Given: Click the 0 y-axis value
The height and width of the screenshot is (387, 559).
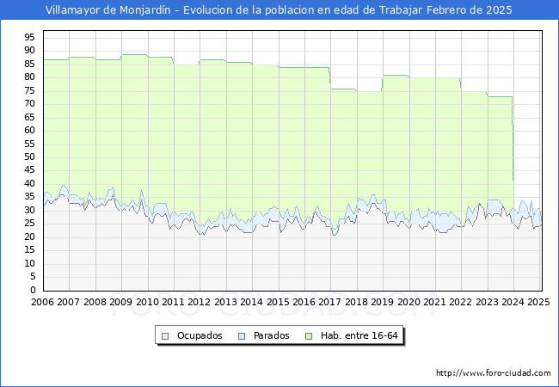Looking at the screenshot, I should [x=33, y=290].
